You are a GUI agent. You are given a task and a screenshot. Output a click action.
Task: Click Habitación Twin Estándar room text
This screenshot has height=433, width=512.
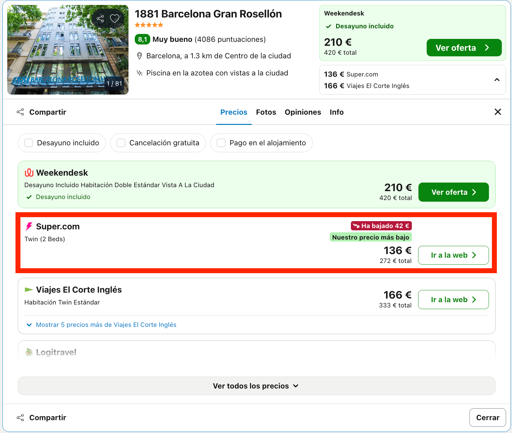click(62, 303)
